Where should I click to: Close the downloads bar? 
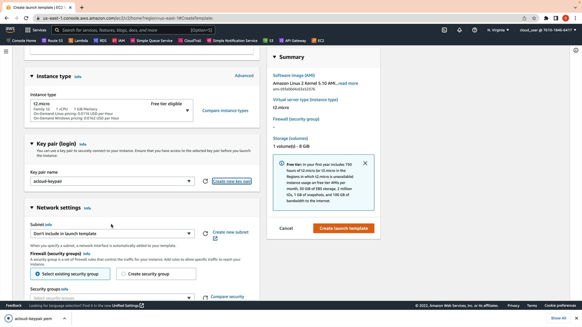[x=576, y=318]
